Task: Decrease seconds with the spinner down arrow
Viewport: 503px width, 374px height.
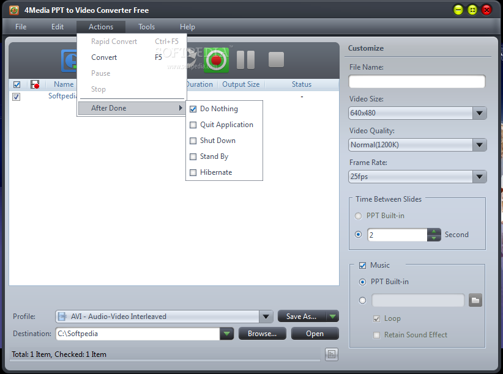Action: pyautogui.click(x=434, y=238)
